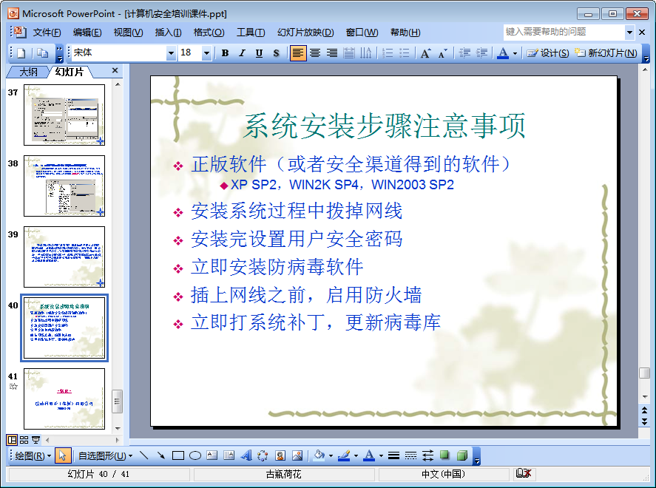The width and height of the screenshot is (656, 488).
Task: Click the Copy icon in toolbar
Action: click(42, 53)
